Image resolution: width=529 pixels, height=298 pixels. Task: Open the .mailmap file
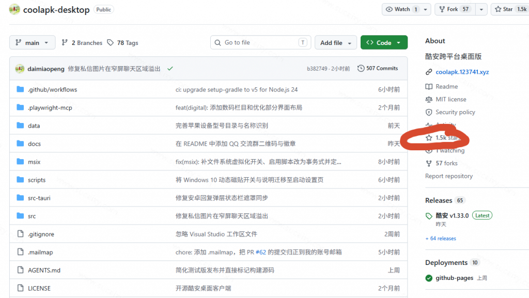(x=40, y=252)
